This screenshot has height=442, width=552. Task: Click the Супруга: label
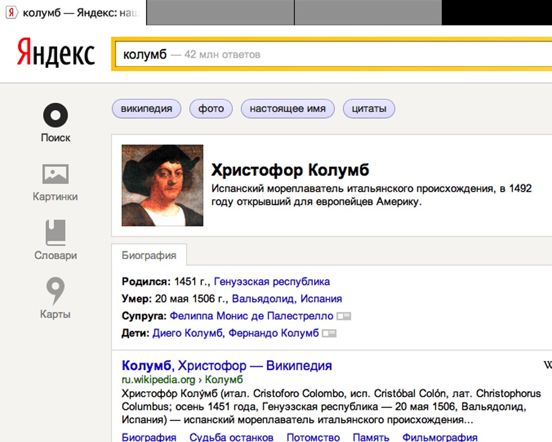(x=144, y=316)
